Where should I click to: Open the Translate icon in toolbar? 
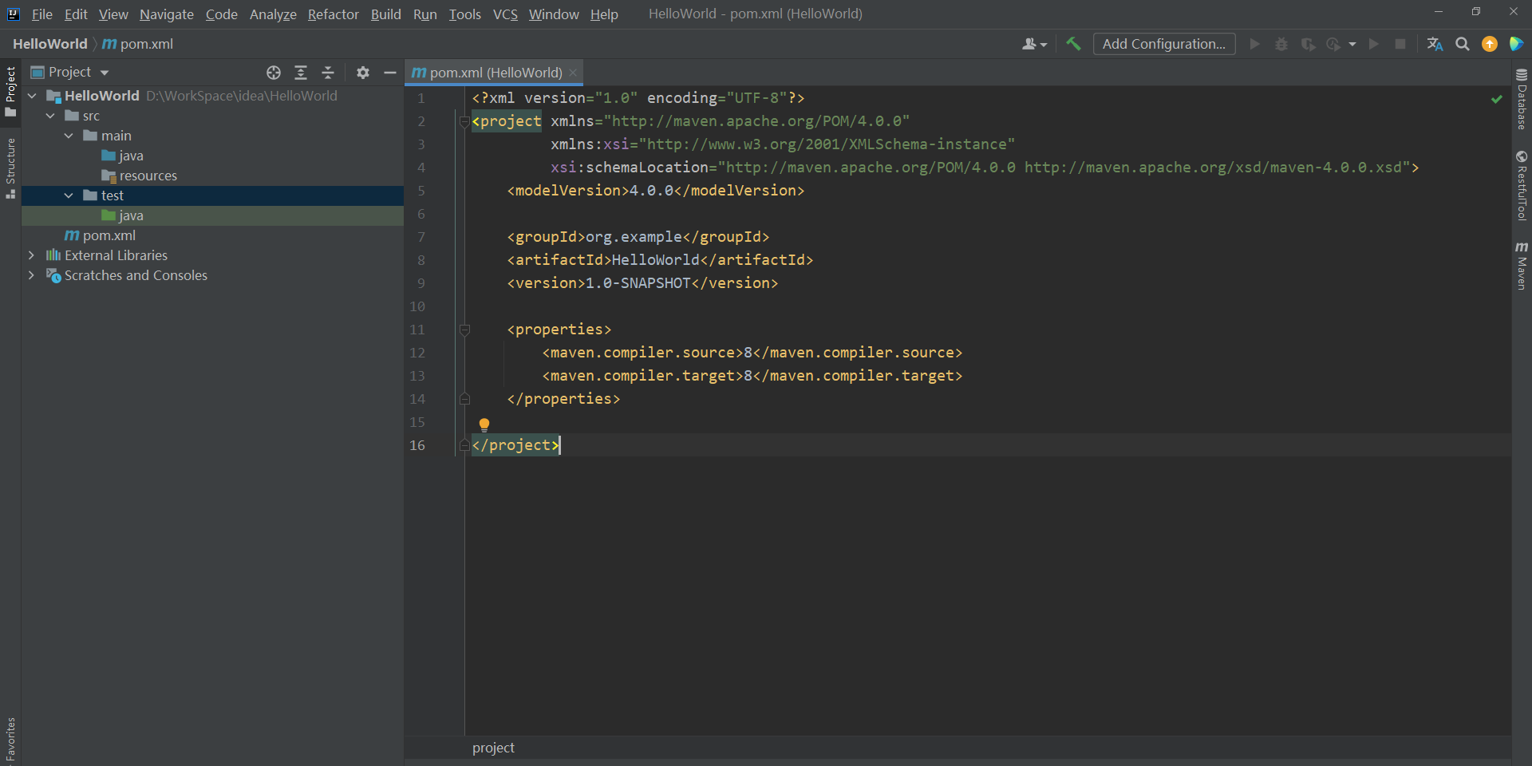(x=1435, y=44)
